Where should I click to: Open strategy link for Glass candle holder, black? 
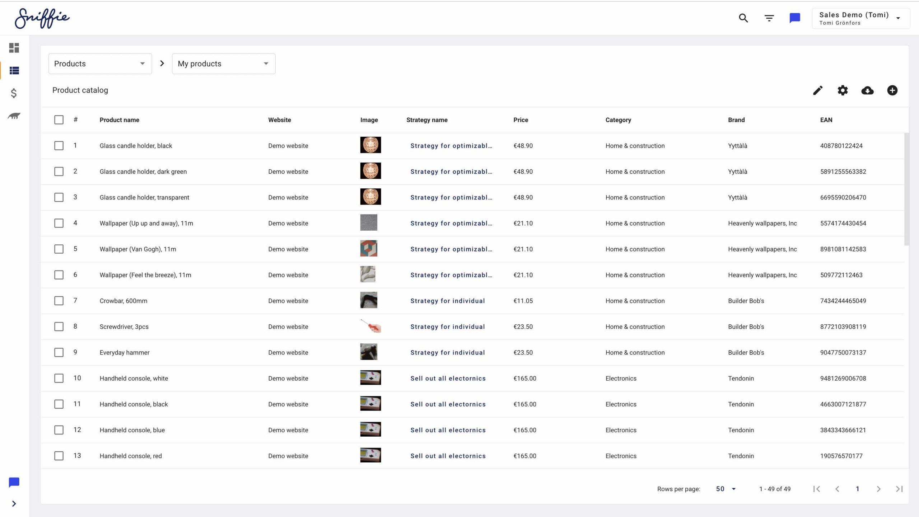(x=451, y=146)
